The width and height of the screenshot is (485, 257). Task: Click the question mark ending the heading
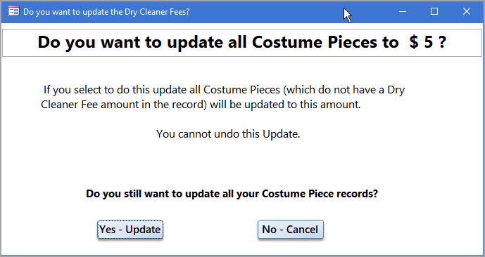pos(442,42)
